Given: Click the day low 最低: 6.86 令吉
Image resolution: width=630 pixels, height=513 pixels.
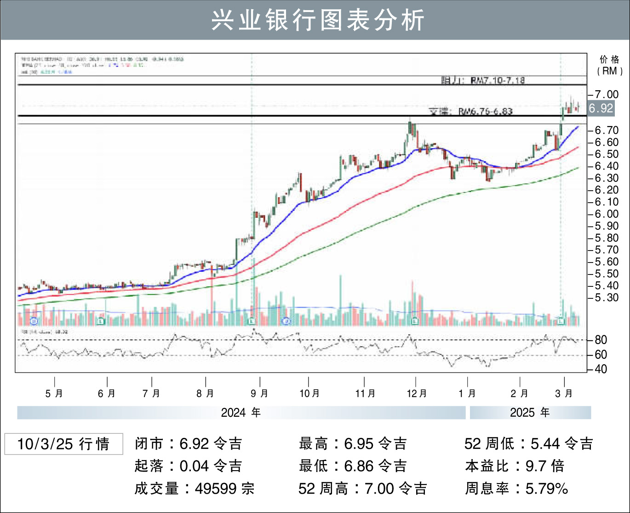Looking at the screenshot, I should click(x=353, y=466).
